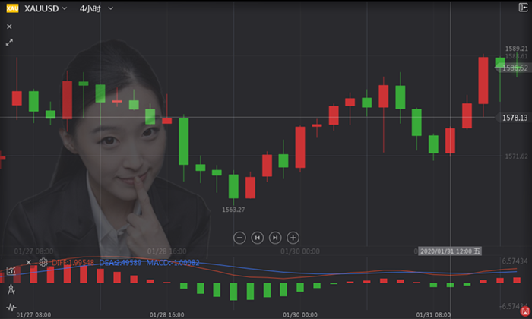Click the waveform pulse icon

pos(11,308)
